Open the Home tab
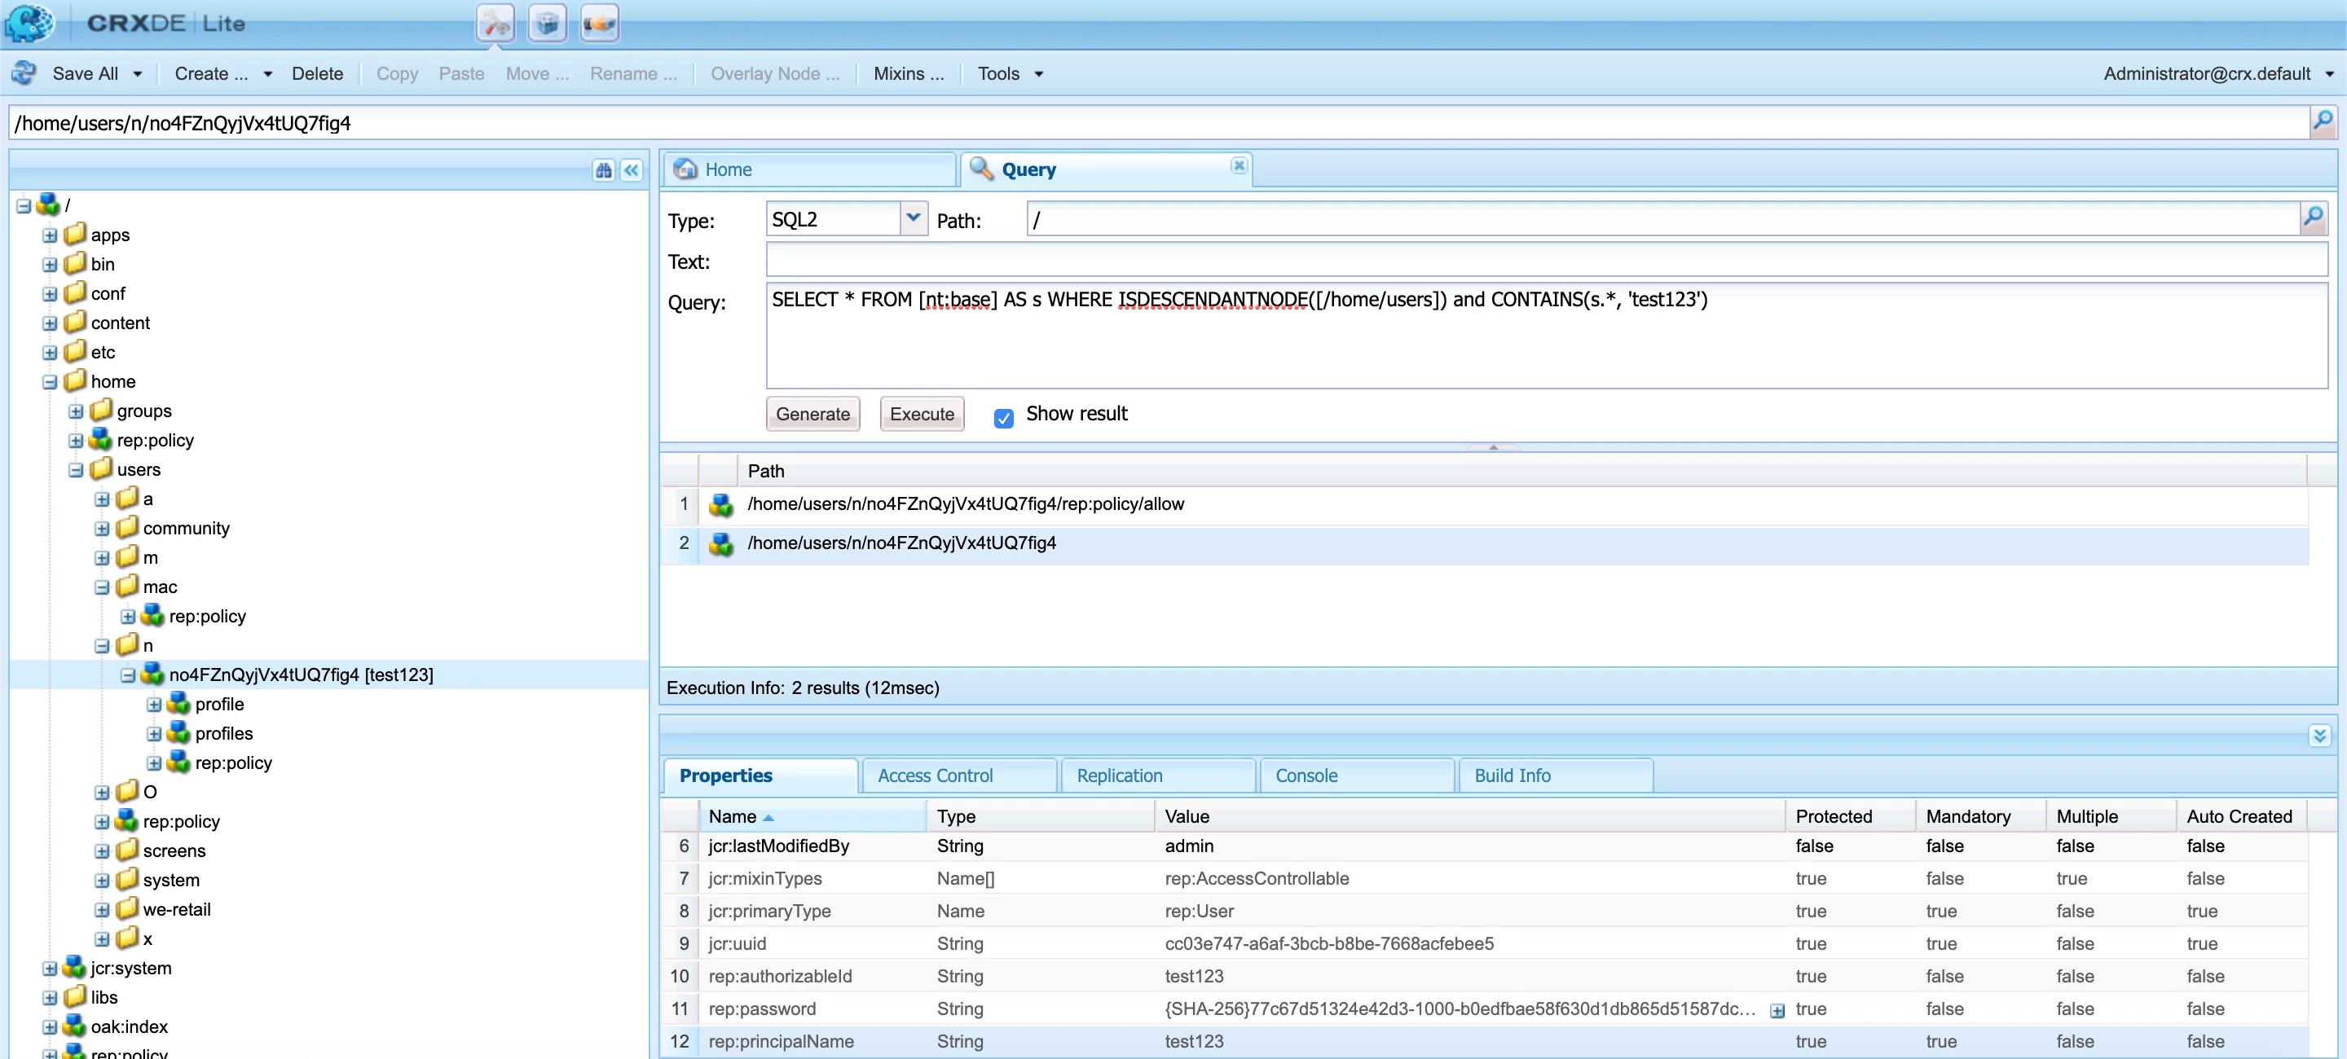The height and width of the screenshot is (1059, 2347). coord(727,169)
